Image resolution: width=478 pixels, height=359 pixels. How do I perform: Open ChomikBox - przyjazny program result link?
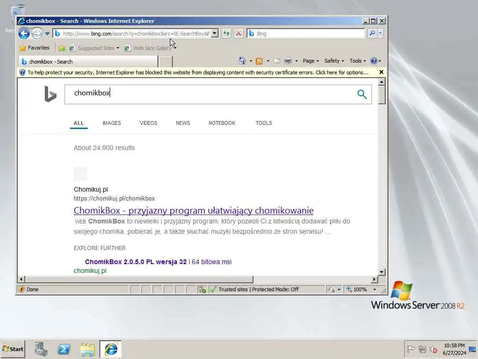coord(194,210)
